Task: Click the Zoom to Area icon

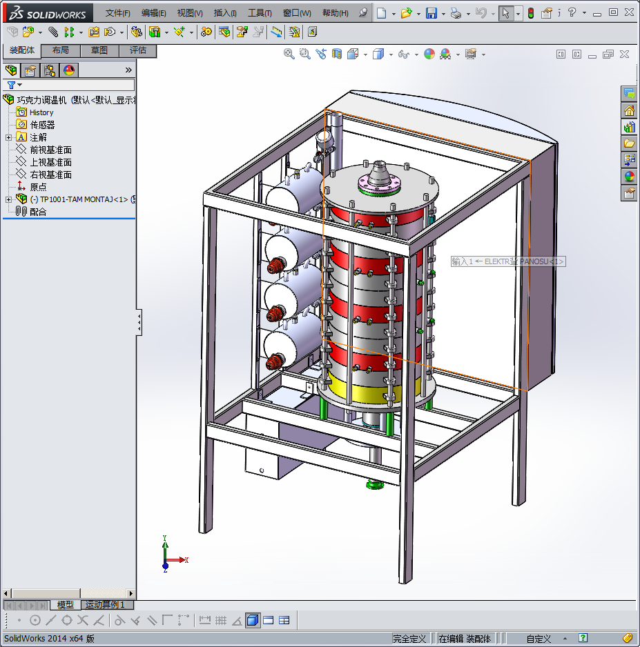Action: point(304,54)
